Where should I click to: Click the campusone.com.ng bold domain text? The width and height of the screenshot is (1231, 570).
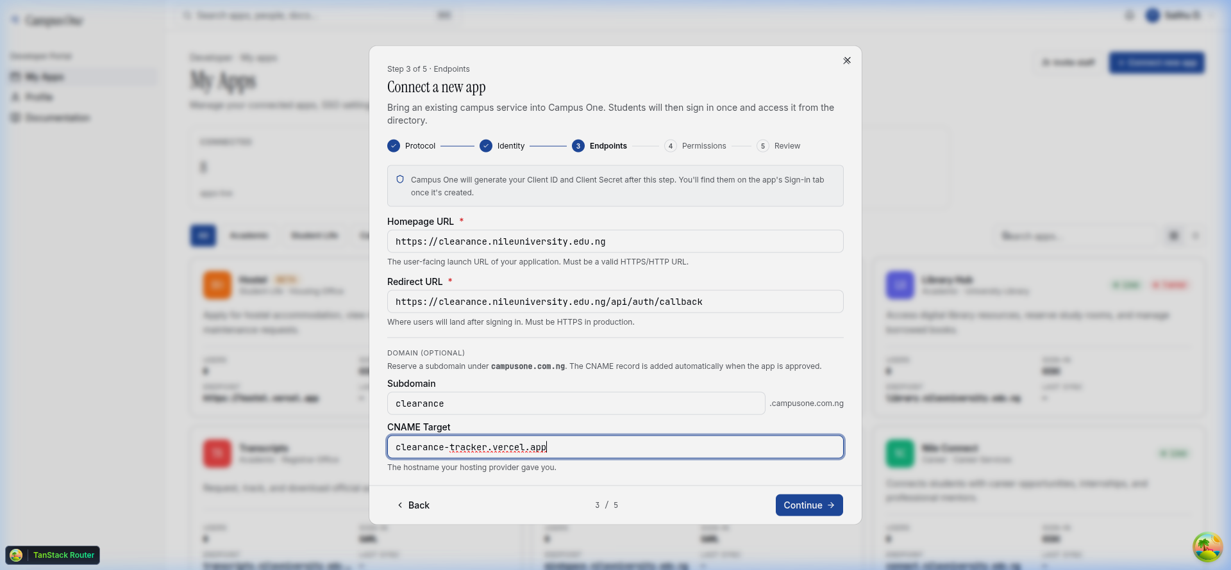528,366
